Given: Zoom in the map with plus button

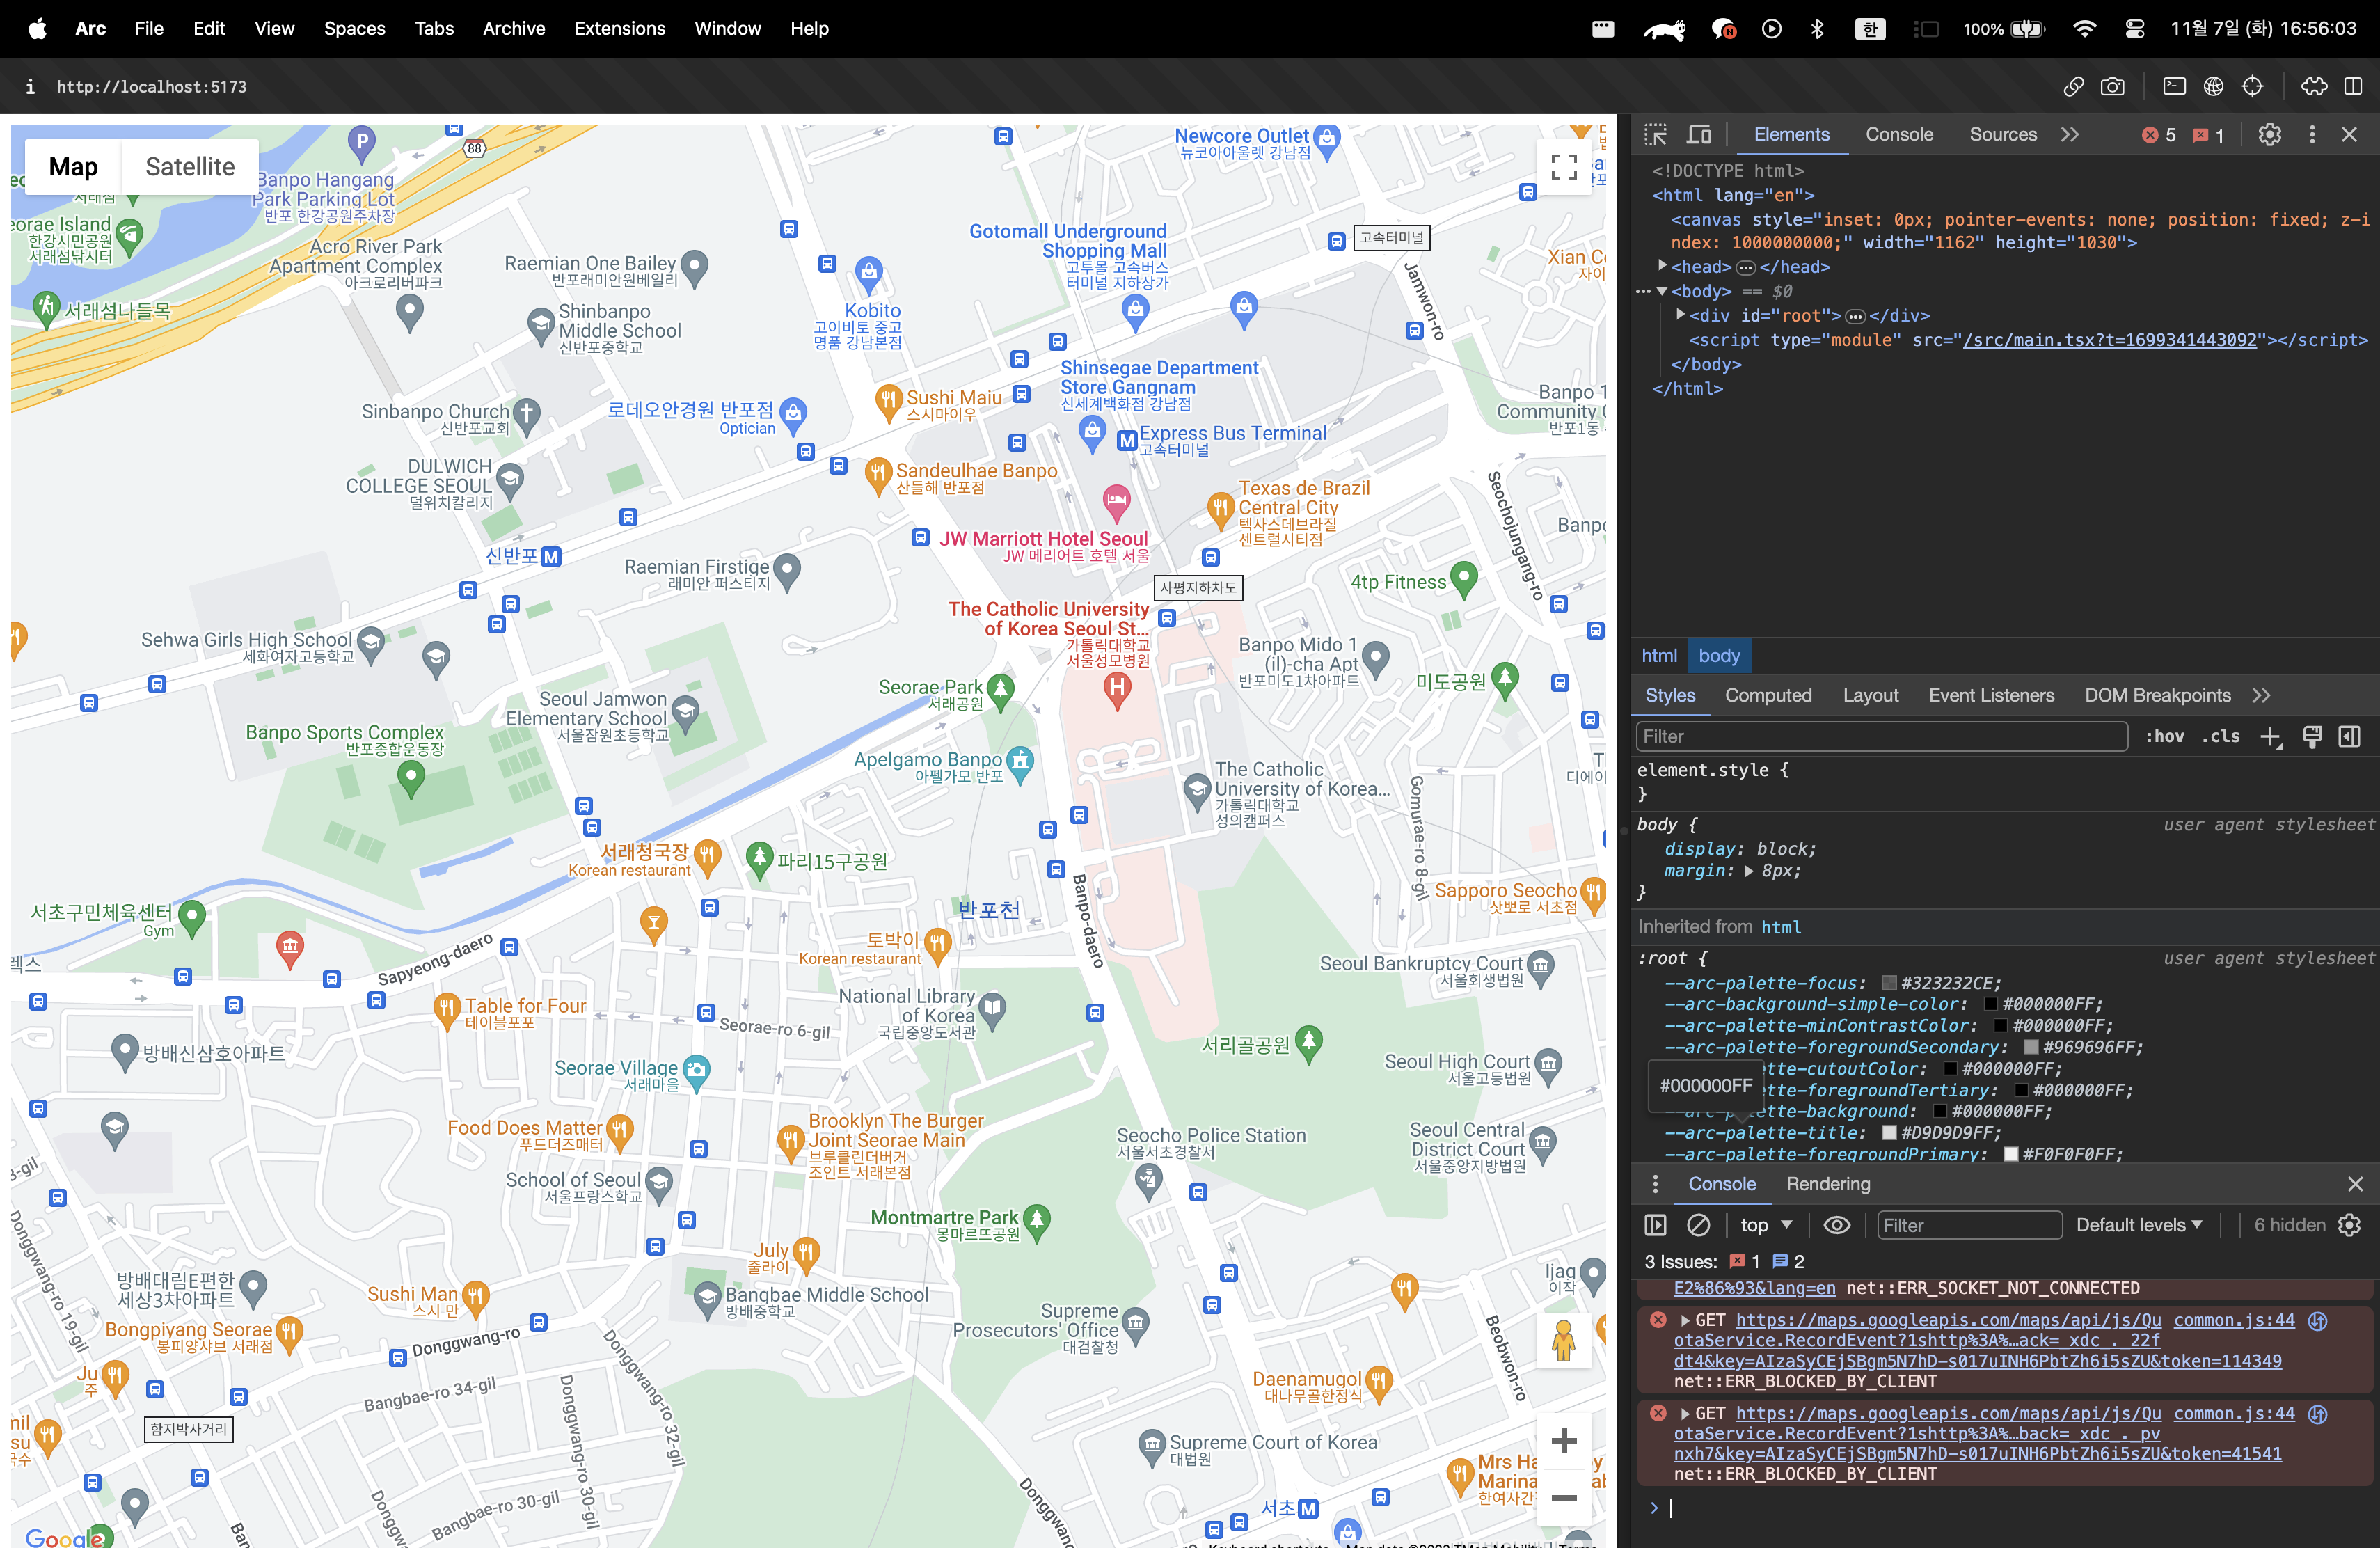Looking at the screenshot, I should click(1563, 1441).
